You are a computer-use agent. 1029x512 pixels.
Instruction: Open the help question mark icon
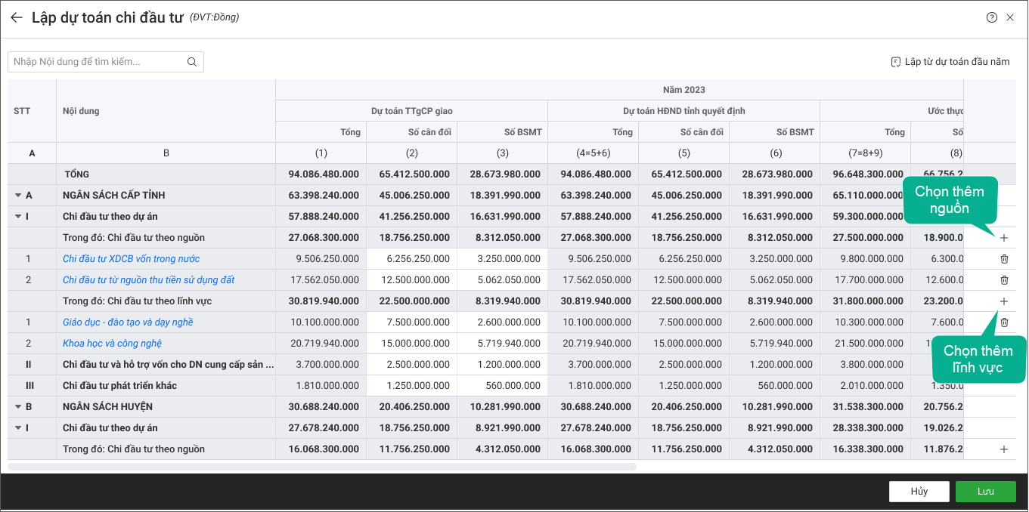pos(992,17)
